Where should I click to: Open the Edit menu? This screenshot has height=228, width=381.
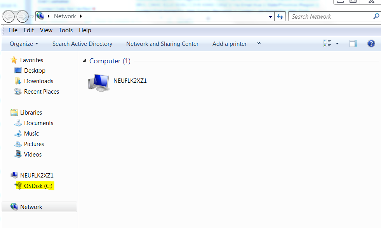pyautogui.click(x=29, y=30)
